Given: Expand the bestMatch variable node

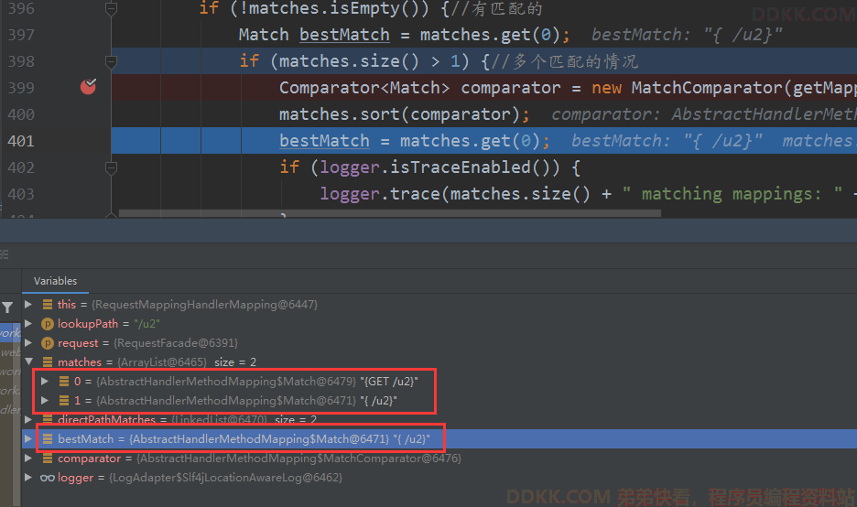Looking at the screenshot, I should [28, 438].
